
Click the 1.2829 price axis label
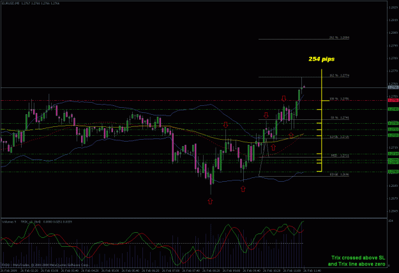(393, 8)
